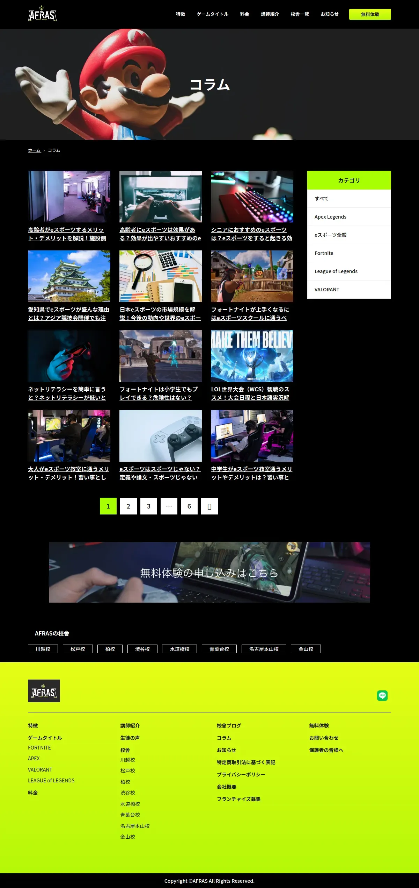Image resolution: width=419 pixels, height=888 pixels.
Task: Click the AFRAS logo in the footer
Action: coord(44,691)
